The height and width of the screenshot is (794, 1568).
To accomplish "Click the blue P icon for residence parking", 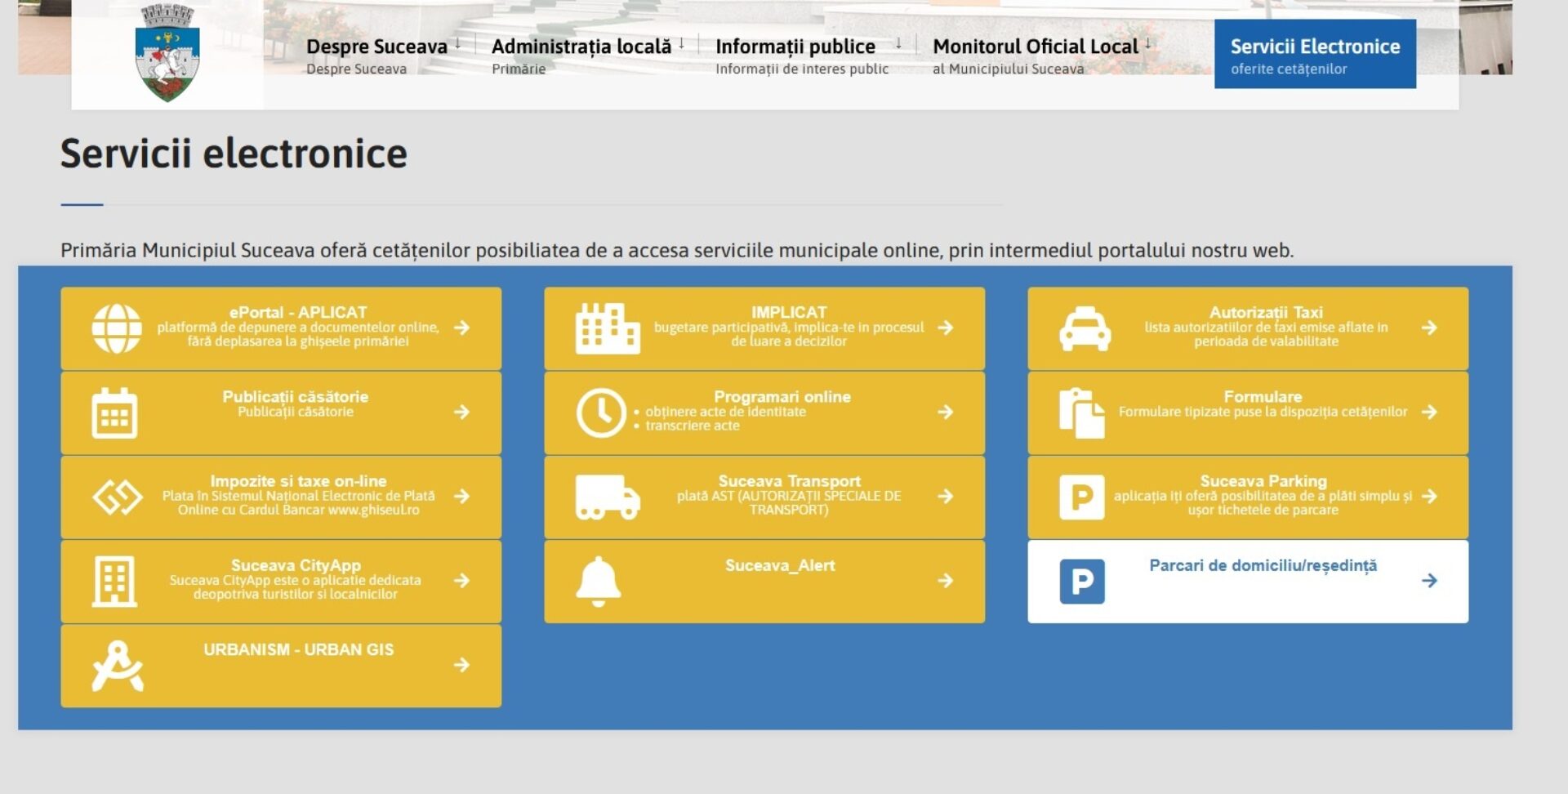I will tap(1081, 582).
